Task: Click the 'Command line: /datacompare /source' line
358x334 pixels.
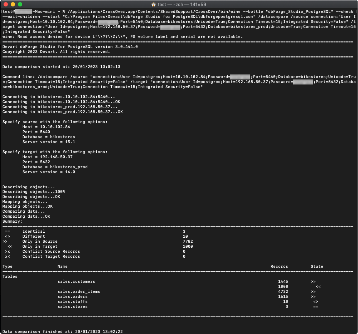Action: pos(179,77)
